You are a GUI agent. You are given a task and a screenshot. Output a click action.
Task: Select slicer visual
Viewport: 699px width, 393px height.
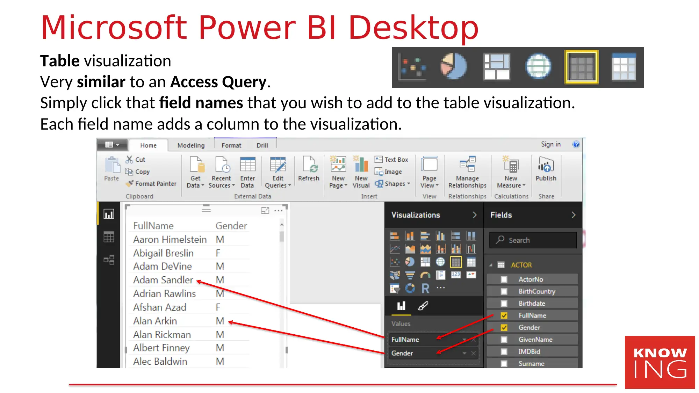(395, 289)
